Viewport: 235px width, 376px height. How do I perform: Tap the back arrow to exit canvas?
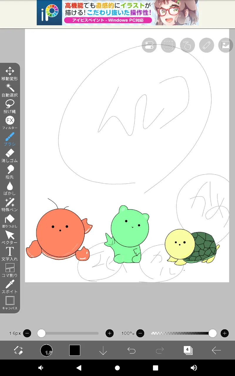[216, 350]
